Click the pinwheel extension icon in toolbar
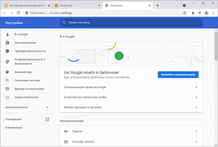 (199, 13)
